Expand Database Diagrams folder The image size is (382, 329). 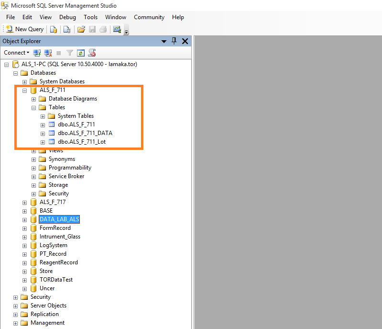33,99
